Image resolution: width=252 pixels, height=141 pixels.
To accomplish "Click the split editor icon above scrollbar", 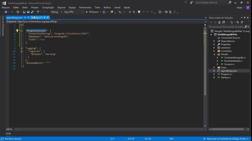I will 205,25.
